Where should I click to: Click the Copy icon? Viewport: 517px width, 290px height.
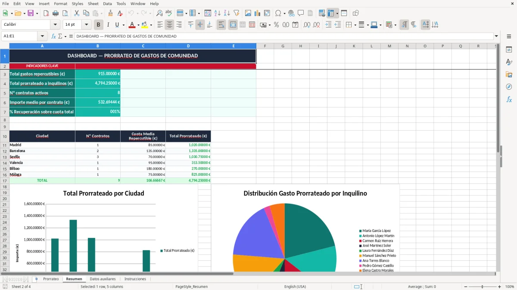86,13
